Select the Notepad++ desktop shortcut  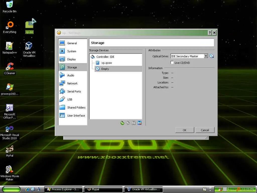click(x=10, y=48)
